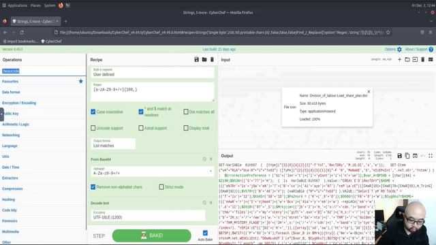
Task: Open Built in regexes dropdown
Action: 153,73
